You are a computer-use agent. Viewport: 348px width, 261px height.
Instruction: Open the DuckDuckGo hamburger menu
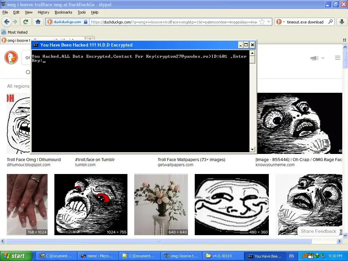337,58
